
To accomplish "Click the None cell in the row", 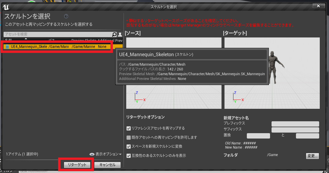I will pyautogui.click(x=102, y=46).
